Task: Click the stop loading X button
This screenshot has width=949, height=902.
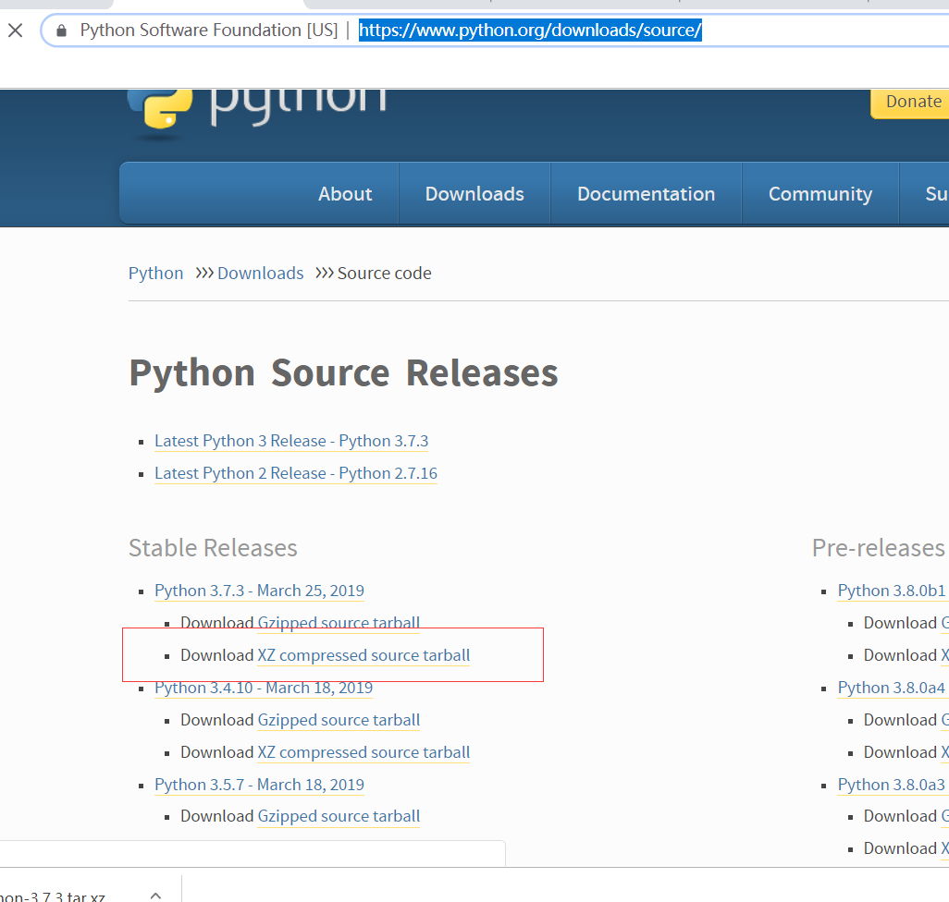Action: pos(15,30)
